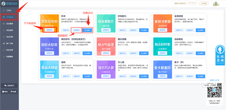This screenshot has height=110, width=226.
Task: Expand the 推广分销 sidebar menu
Action: [9, 43]
